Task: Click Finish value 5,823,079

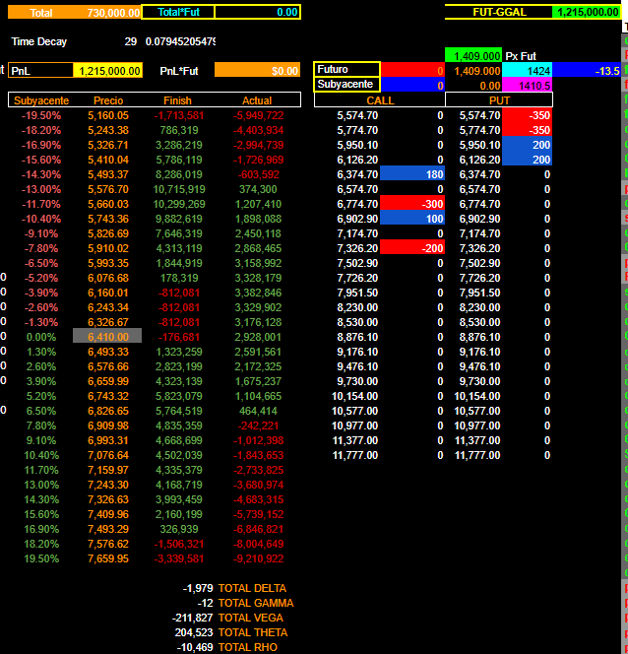Action: [x=179, y=396]
